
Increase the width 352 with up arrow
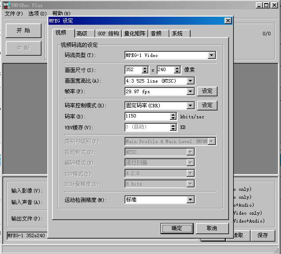click(145, 68)
